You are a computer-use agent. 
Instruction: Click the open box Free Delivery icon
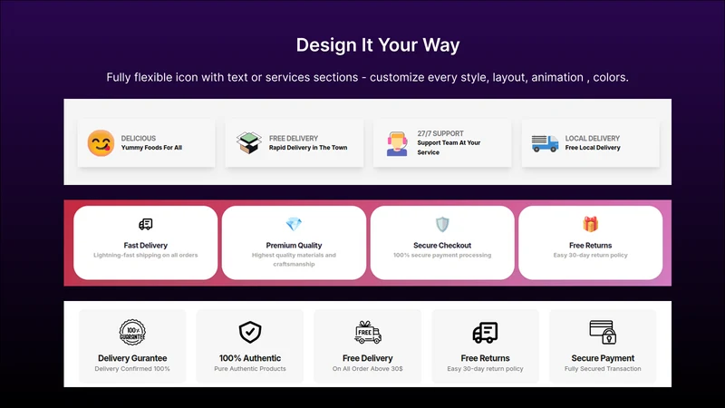[248, 142]
